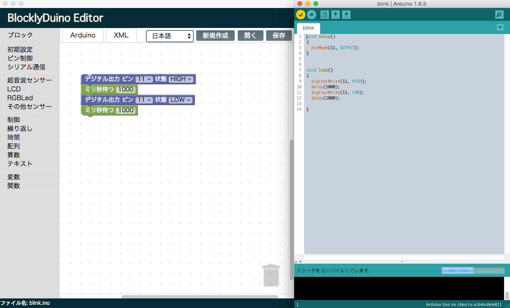Open the RGBLed block category
Screen dimensions: 510x308
[20, 98]
